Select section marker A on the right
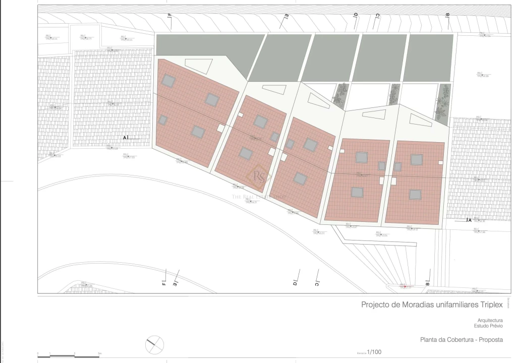 (x=469, y=220)
